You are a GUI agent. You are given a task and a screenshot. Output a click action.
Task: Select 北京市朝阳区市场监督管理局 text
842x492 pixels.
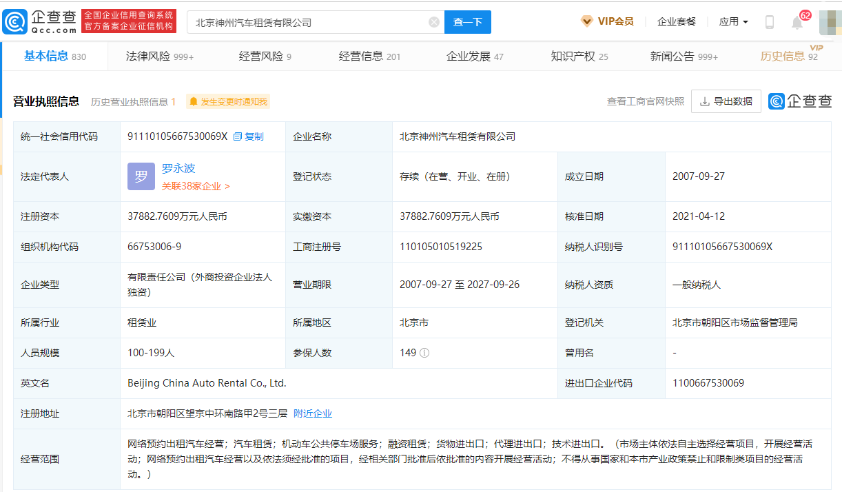point(735,322)
